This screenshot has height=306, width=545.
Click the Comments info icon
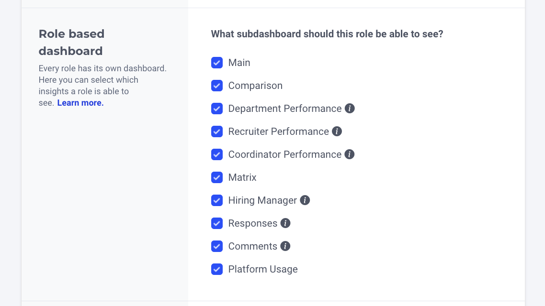(285, 246)
